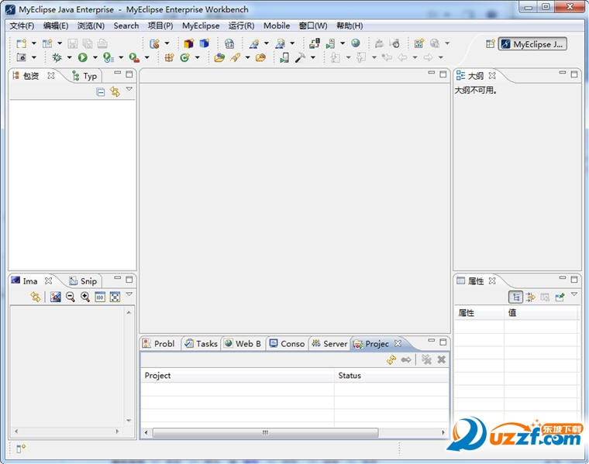
Task: Maximize the editor area
Action: [x=443, y=74]
